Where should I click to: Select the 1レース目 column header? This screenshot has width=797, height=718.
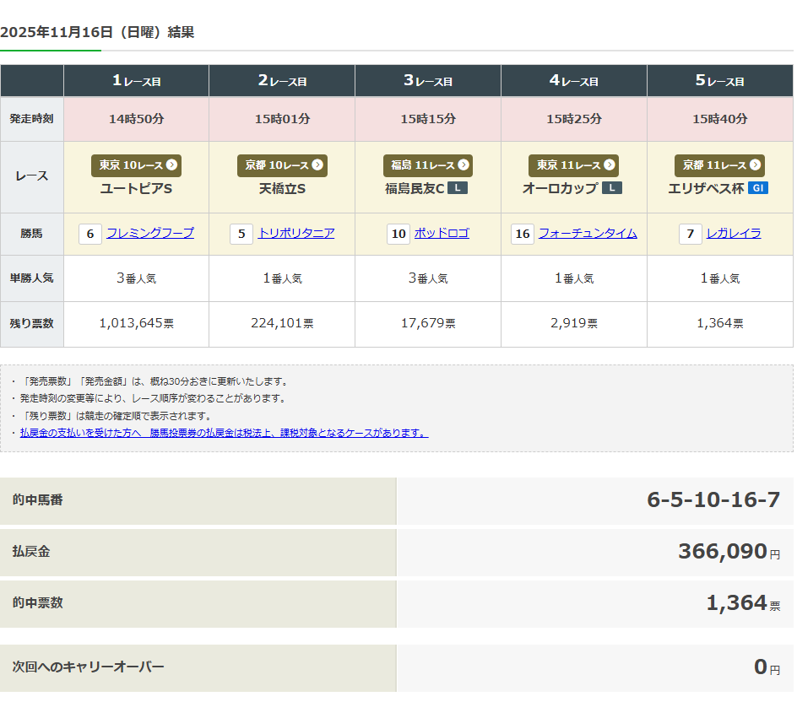136,81
